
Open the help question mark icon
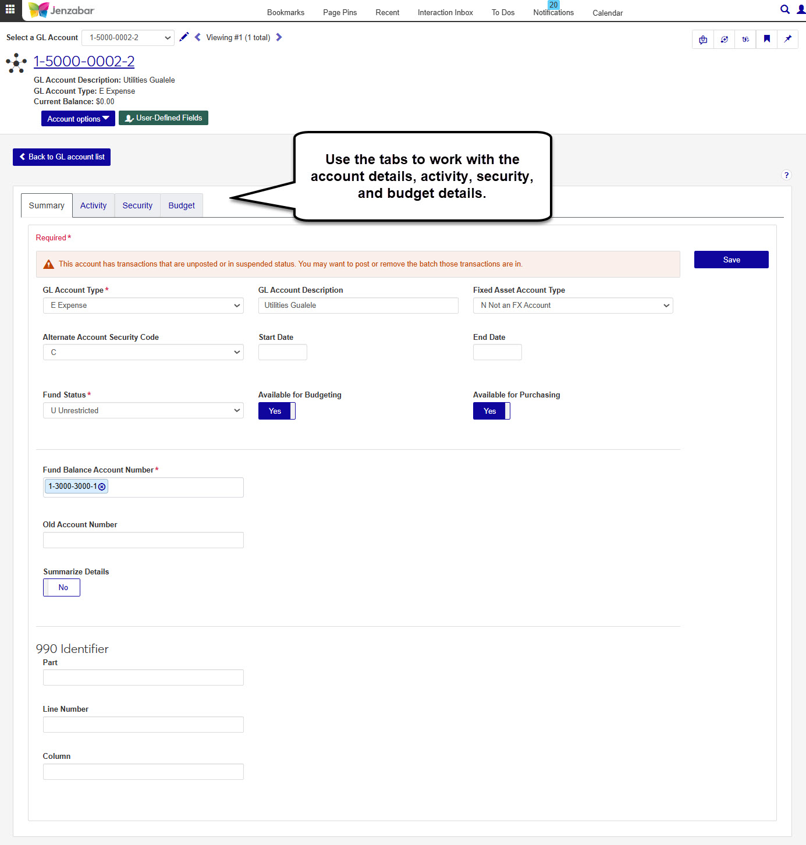pos(786,175)
